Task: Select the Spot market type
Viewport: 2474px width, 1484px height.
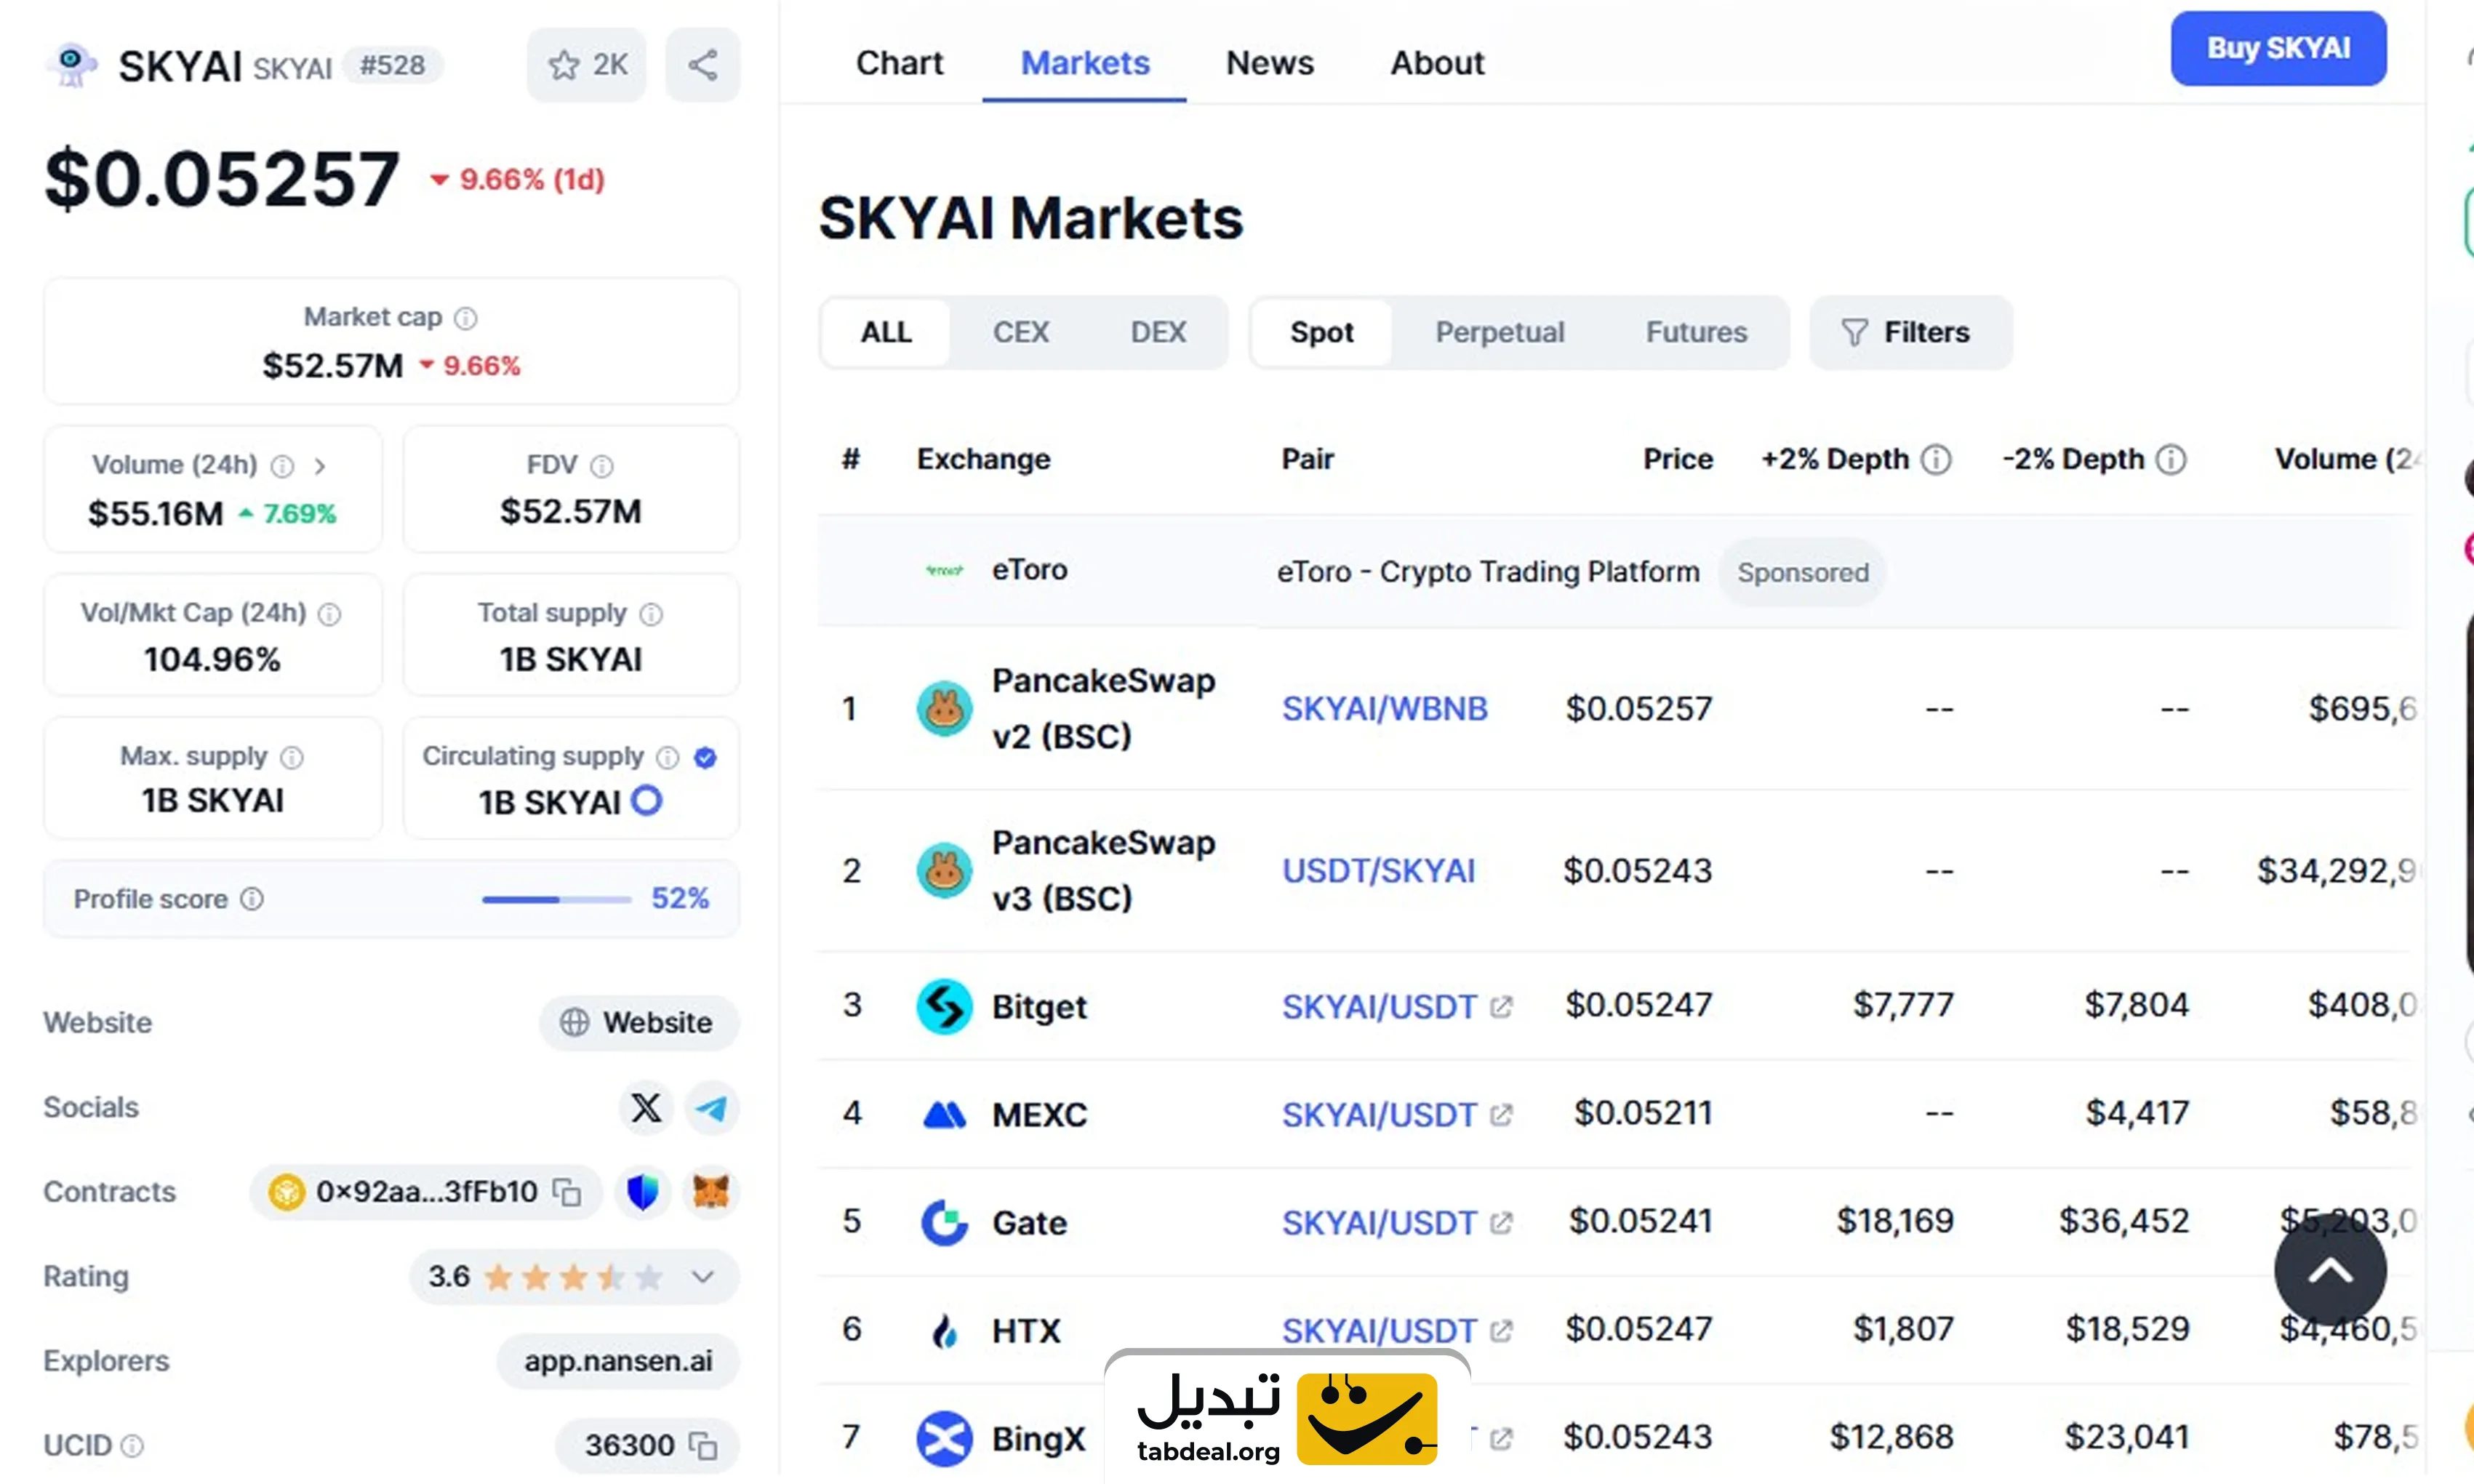Action: (x=1321, y=332)
